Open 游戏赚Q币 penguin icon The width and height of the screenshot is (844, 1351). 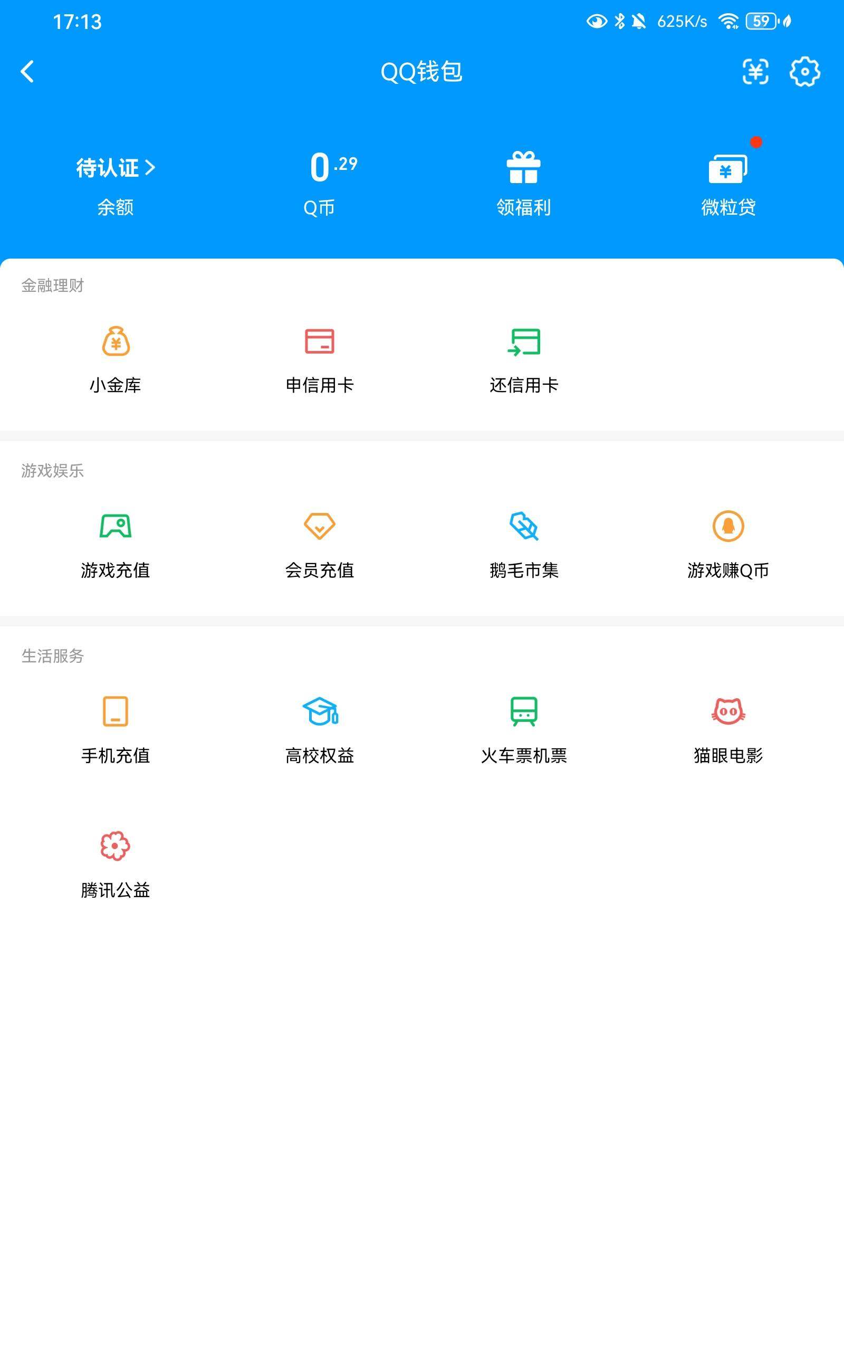tap(728, 526)
